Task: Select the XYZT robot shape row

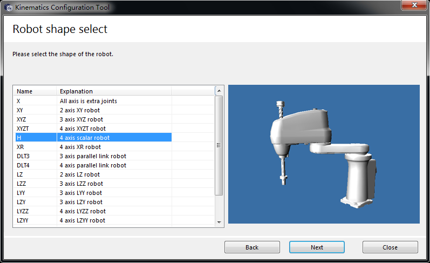Action: (x=114, y=129)
